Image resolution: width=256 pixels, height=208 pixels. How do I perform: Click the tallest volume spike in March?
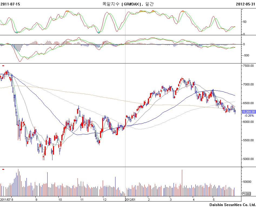(x=182, y=182)
